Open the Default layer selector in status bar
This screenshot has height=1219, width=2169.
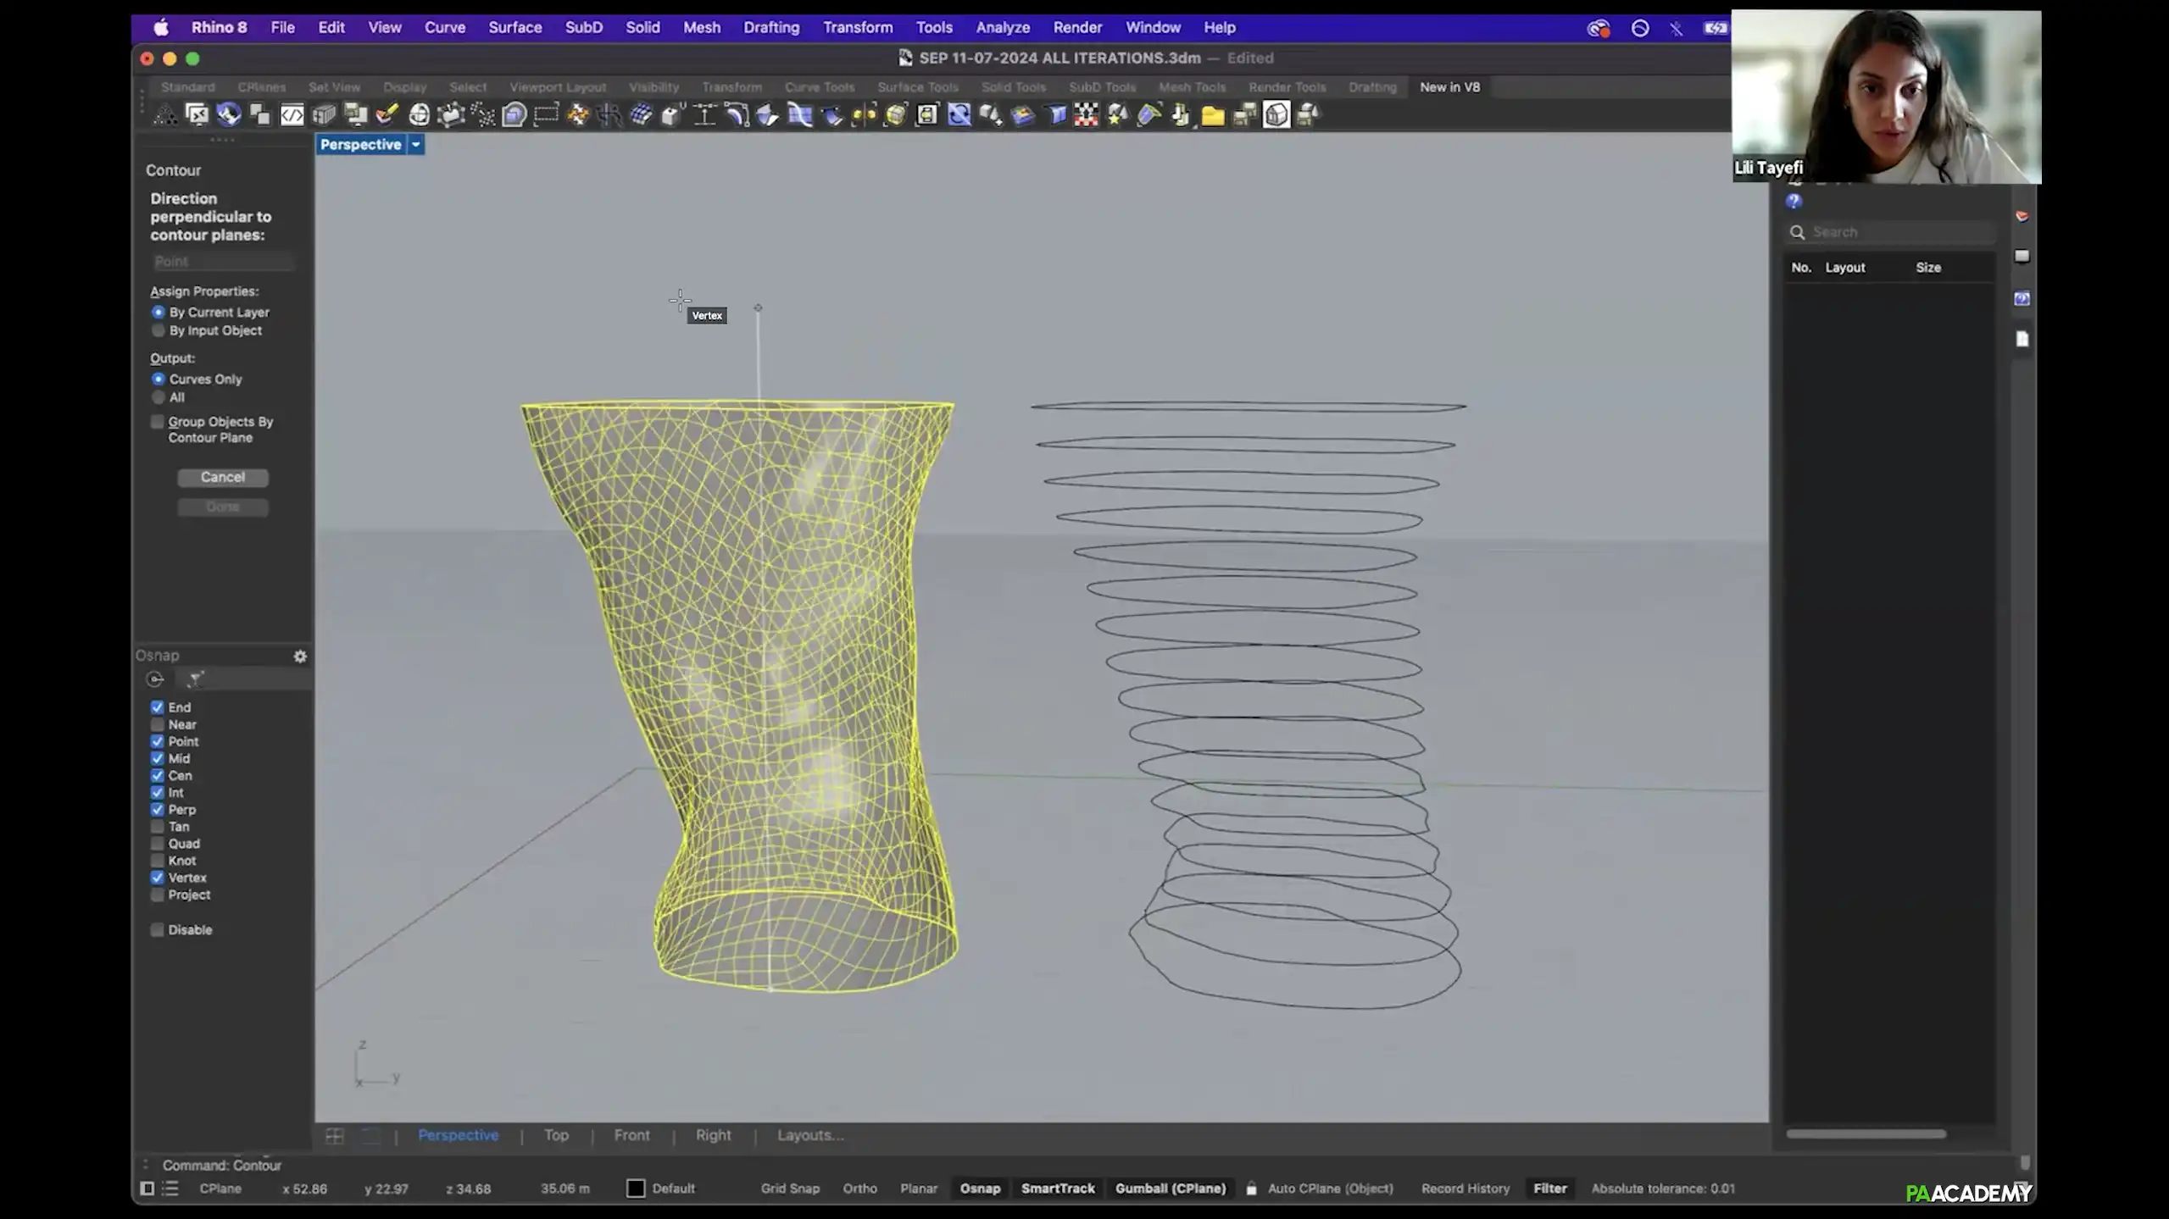pyautogui.click(x=673, y=1189)
